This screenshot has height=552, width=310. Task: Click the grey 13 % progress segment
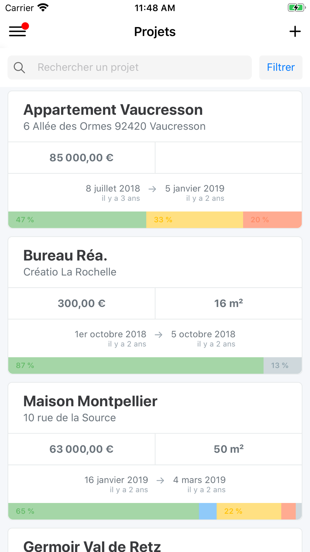click(282, 365)
